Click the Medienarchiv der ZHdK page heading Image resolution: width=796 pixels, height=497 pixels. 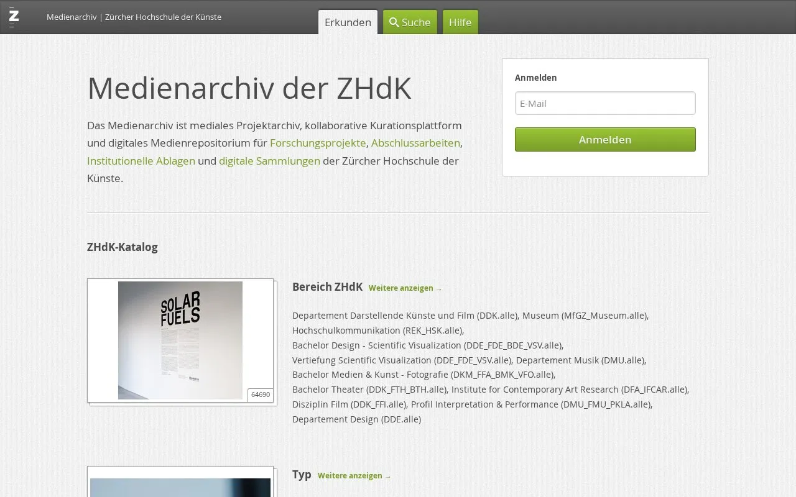249,88
